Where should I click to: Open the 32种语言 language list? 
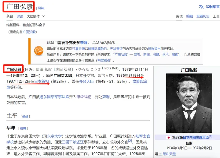213,7
